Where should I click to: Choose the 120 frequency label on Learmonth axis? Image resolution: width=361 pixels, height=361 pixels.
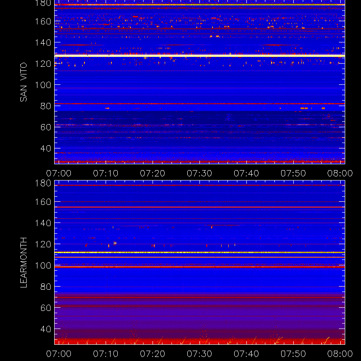43,244
